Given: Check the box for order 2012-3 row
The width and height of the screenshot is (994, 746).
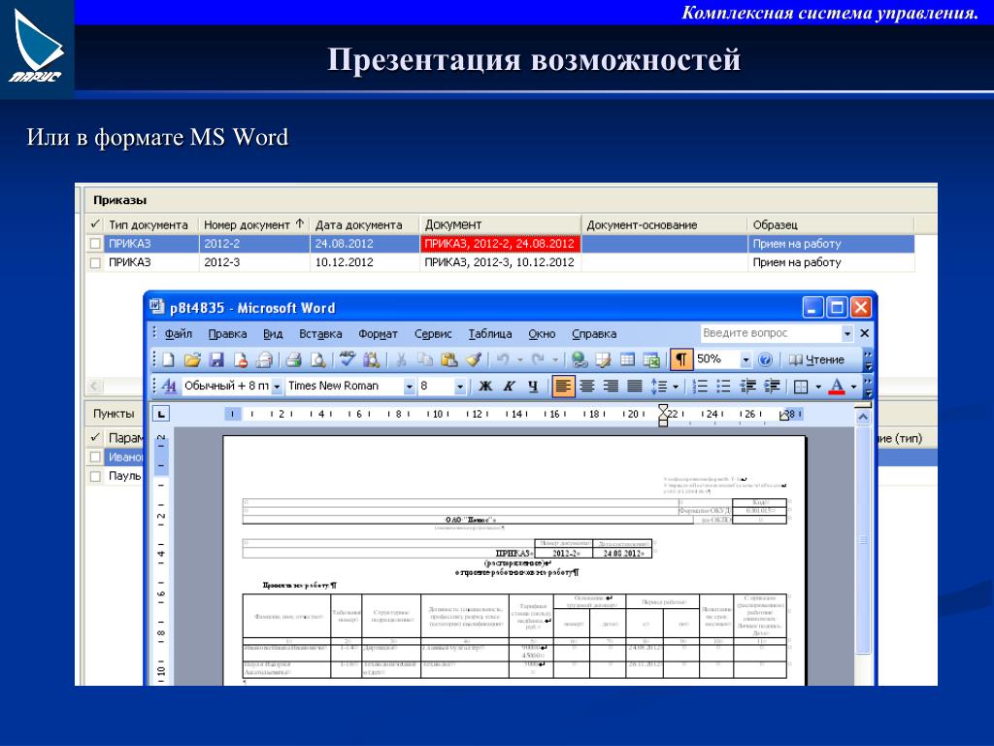Looking at the screenshot, I should tap(95, 262).
